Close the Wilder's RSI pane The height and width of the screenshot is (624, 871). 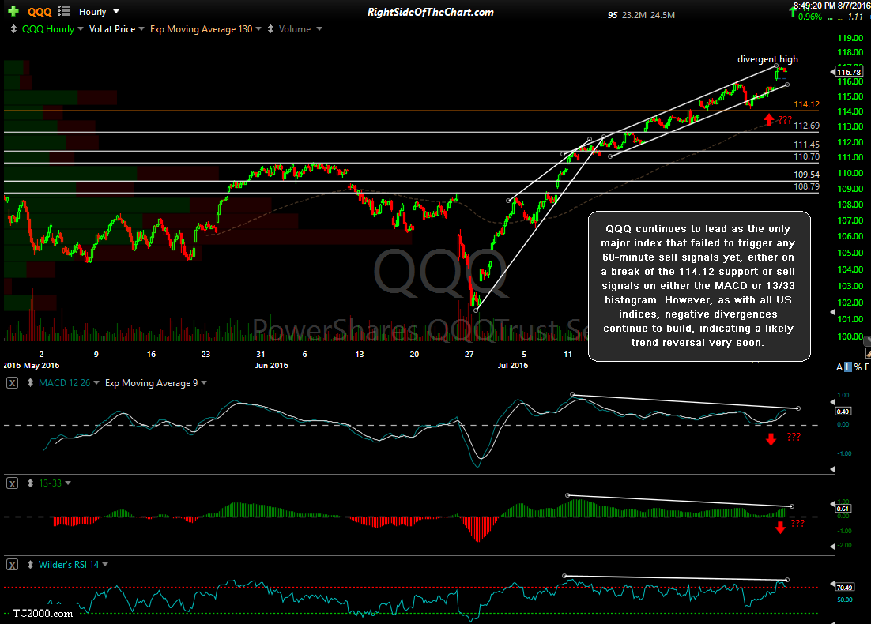(13, 565)
